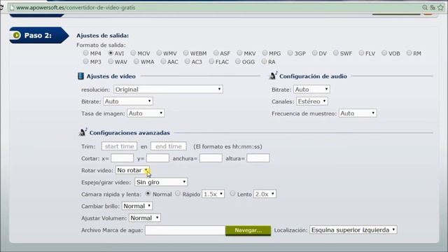Open the Cambiar brillo dropdown
Screen dimensions: 448x252
pos(137,206)
